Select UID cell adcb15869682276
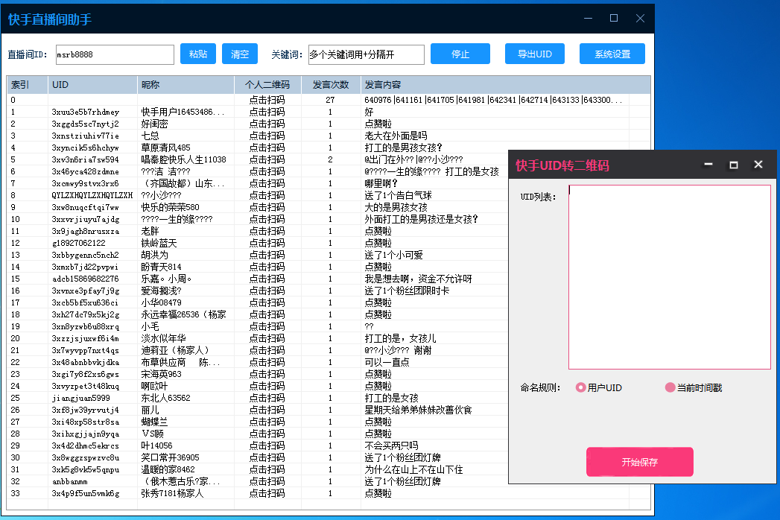 point(86,279)
